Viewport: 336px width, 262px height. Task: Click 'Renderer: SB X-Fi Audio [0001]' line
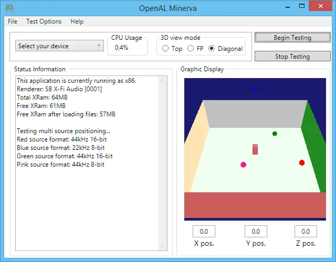tap(59, 89)
